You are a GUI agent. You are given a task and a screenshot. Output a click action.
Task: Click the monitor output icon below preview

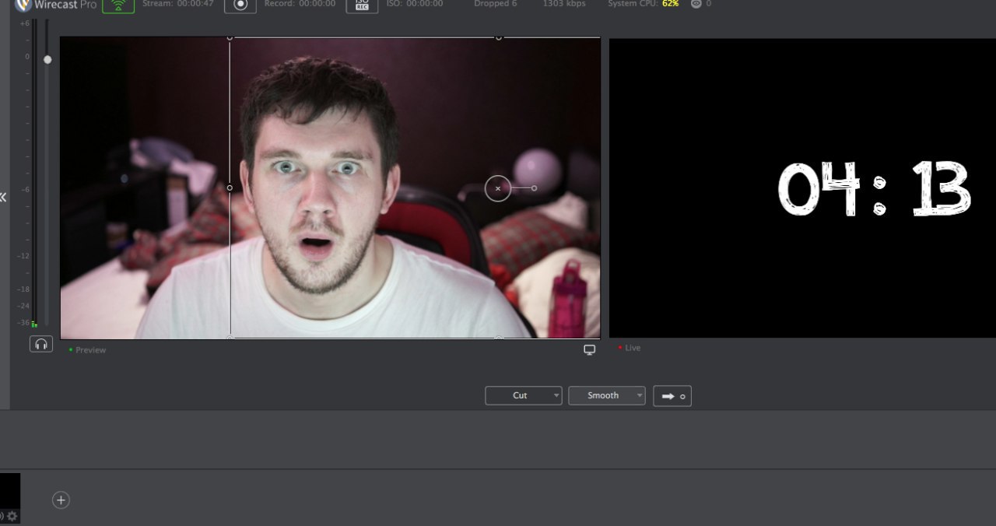pyautogui.click(x=590, y=350)
